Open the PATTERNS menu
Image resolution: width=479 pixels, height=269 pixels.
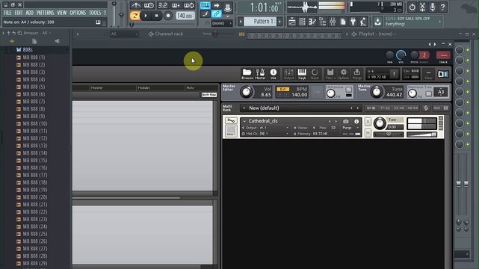46,13
